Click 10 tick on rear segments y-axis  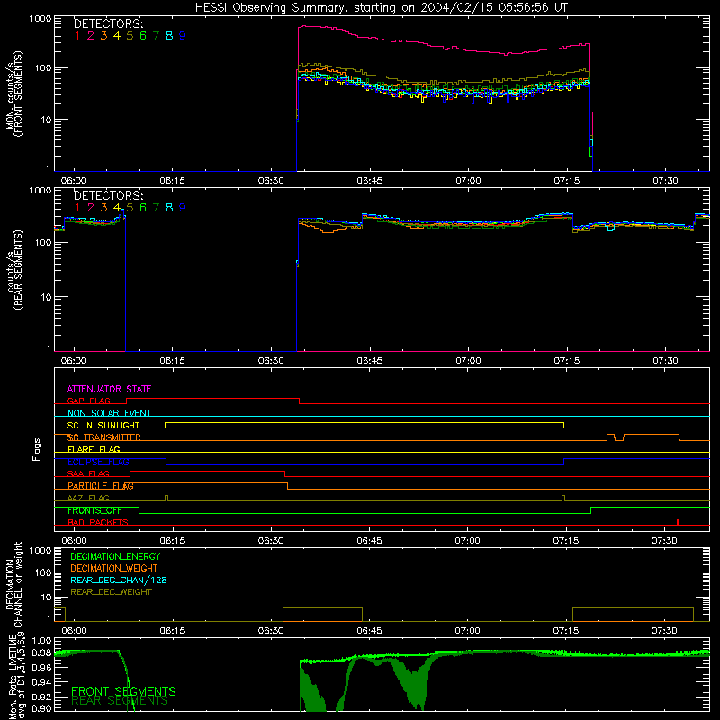click(x=46, y=297)
